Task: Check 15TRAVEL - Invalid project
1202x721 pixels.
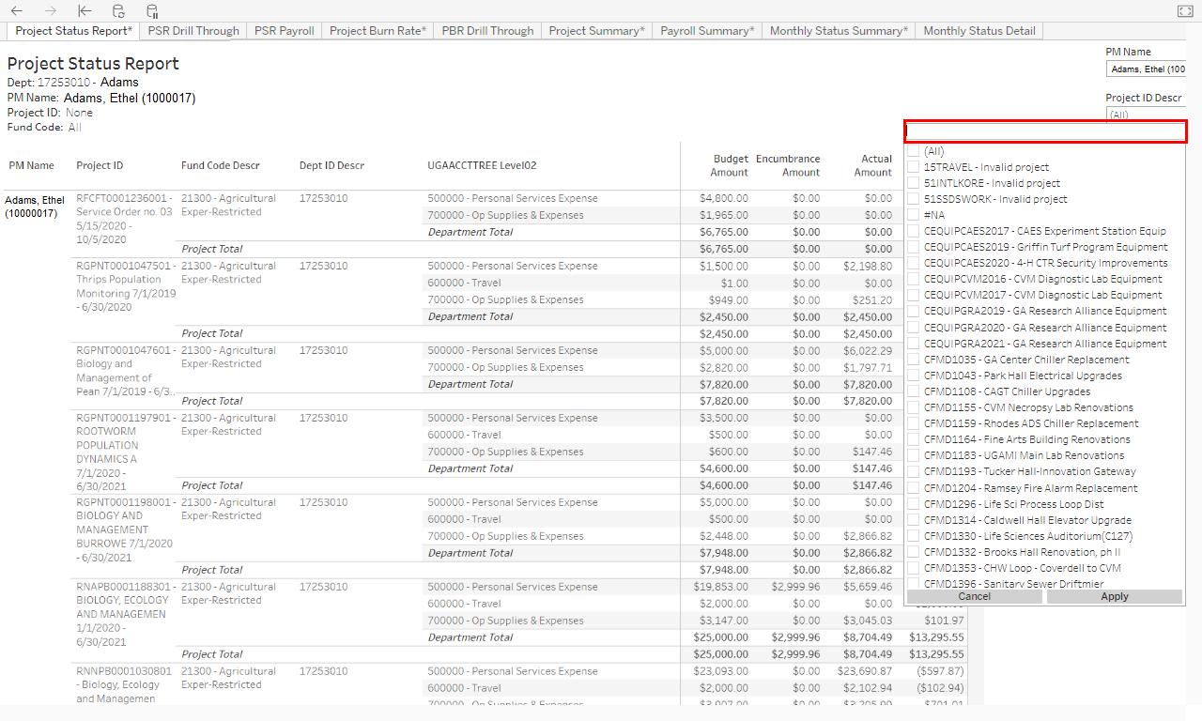Action: [913, 167]
